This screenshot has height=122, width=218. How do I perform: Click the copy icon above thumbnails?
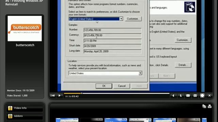tap(204, 106)
